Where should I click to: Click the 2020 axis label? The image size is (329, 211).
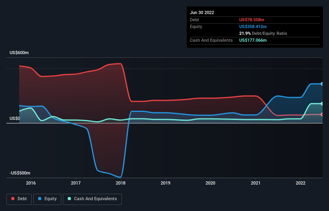pyautogui.click(x=210, y=183)
